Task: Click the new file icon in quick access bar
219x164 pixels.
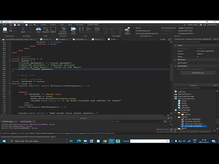Action: (x=15, y=25)
